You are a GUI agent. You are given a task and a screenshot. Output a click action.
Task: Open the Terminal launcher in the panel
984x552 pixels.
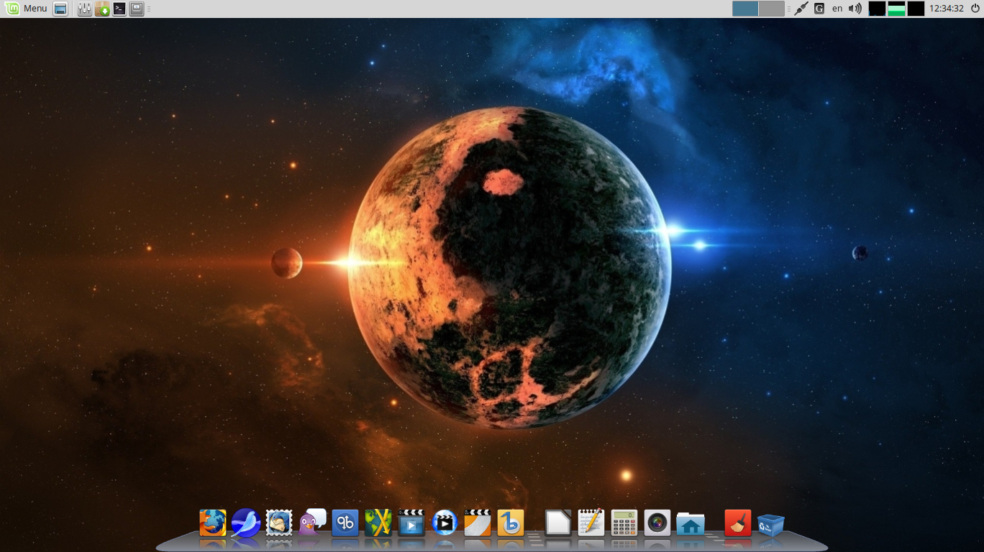pos(119,9)
